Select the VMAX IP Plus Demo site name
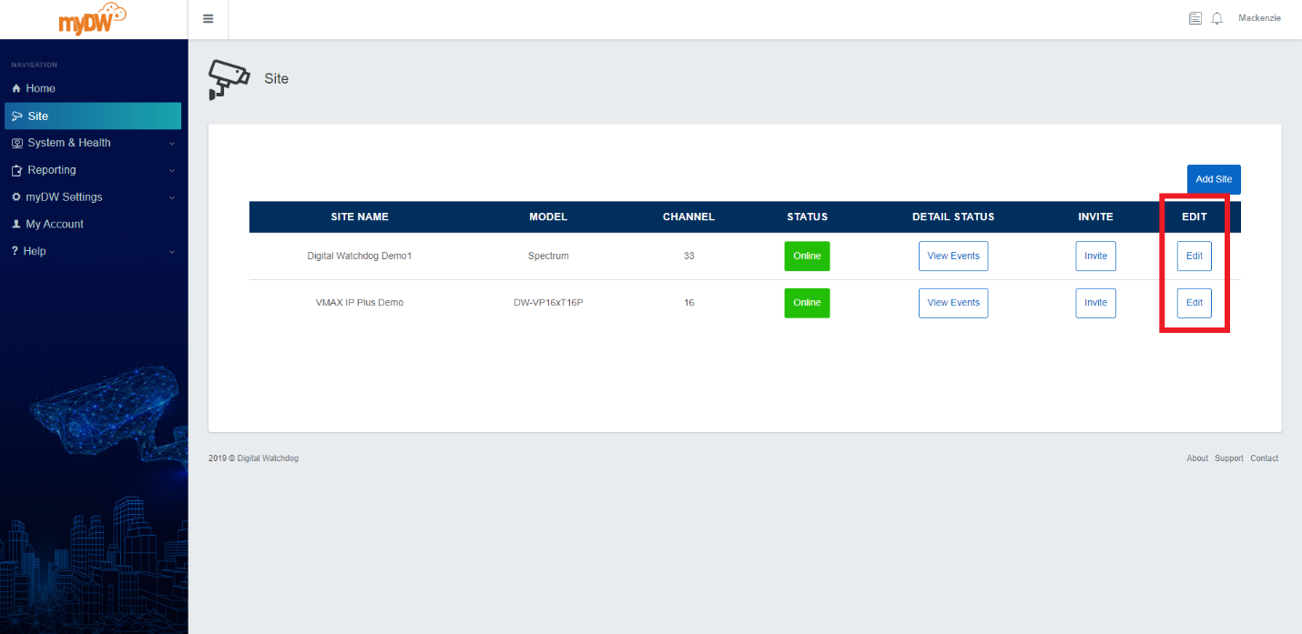The height and width of the screenshot is (634, 1302). (x=360, y=302)
